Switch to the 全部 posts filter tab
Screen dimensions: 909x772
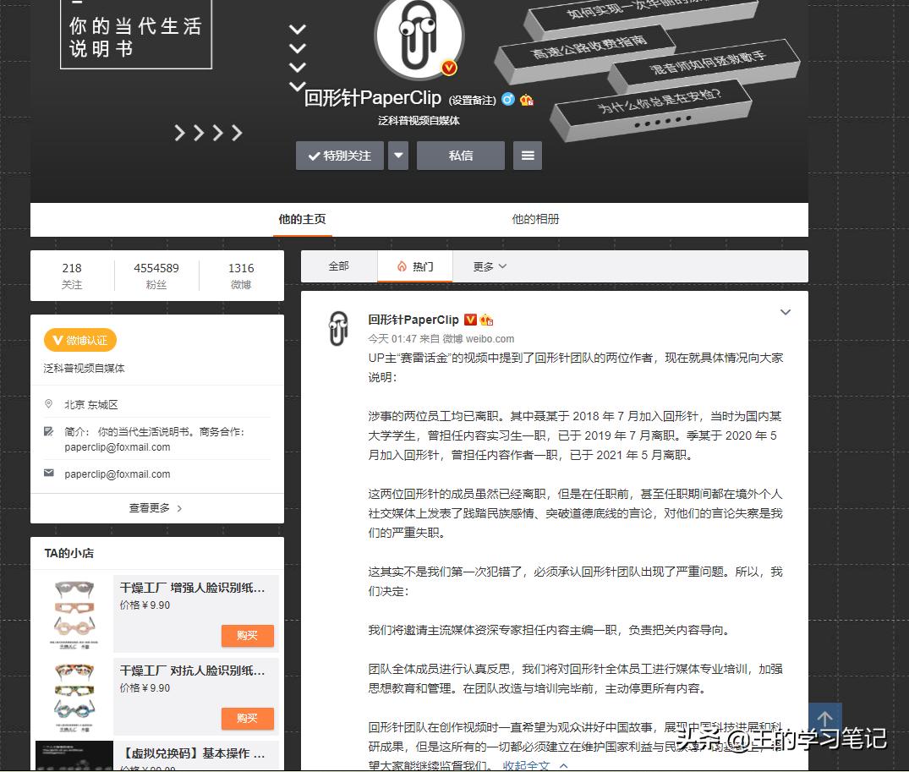(x=338, y=265)
